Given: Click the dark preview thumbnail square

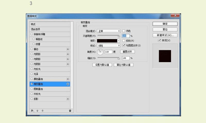Looking at the screenshot, I should pos(165,56).
